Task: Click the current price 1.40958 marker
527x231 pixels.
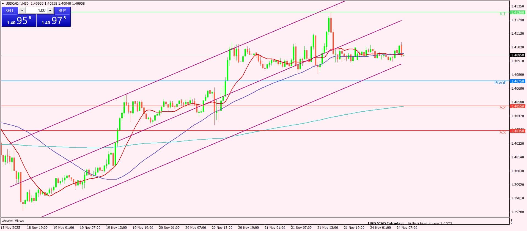Action: coord(517,55)
